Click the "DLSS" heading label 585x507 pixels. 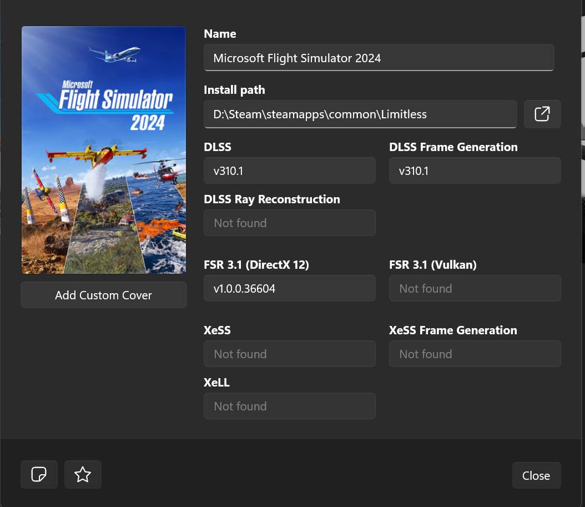tap(218, 147)
